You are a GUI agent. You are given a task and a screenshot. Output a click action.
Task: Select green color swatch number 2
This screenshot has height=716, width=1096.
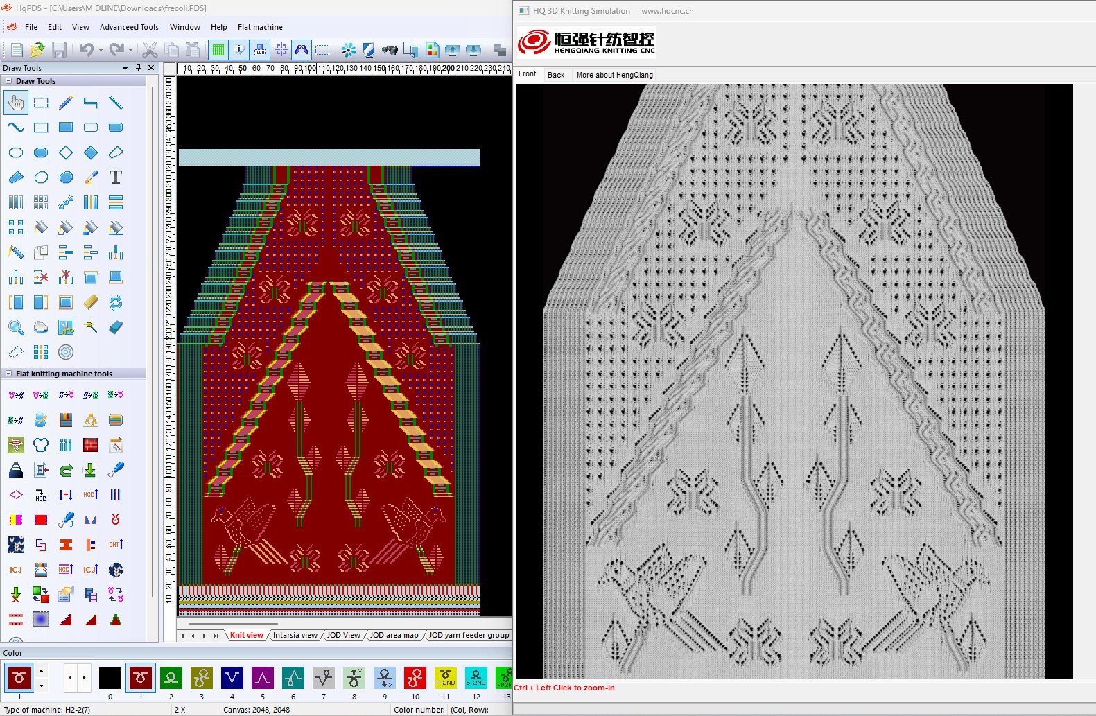(x=171, y=678)
